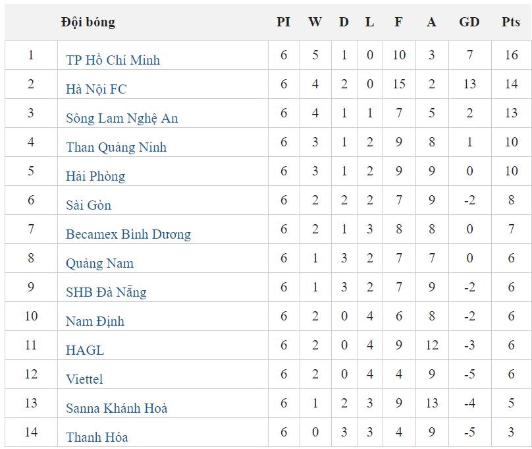Click the W column header
Image resolution: width=532 pixels, height=449 pixels.
pyautogui.click(x=315, y=22)
